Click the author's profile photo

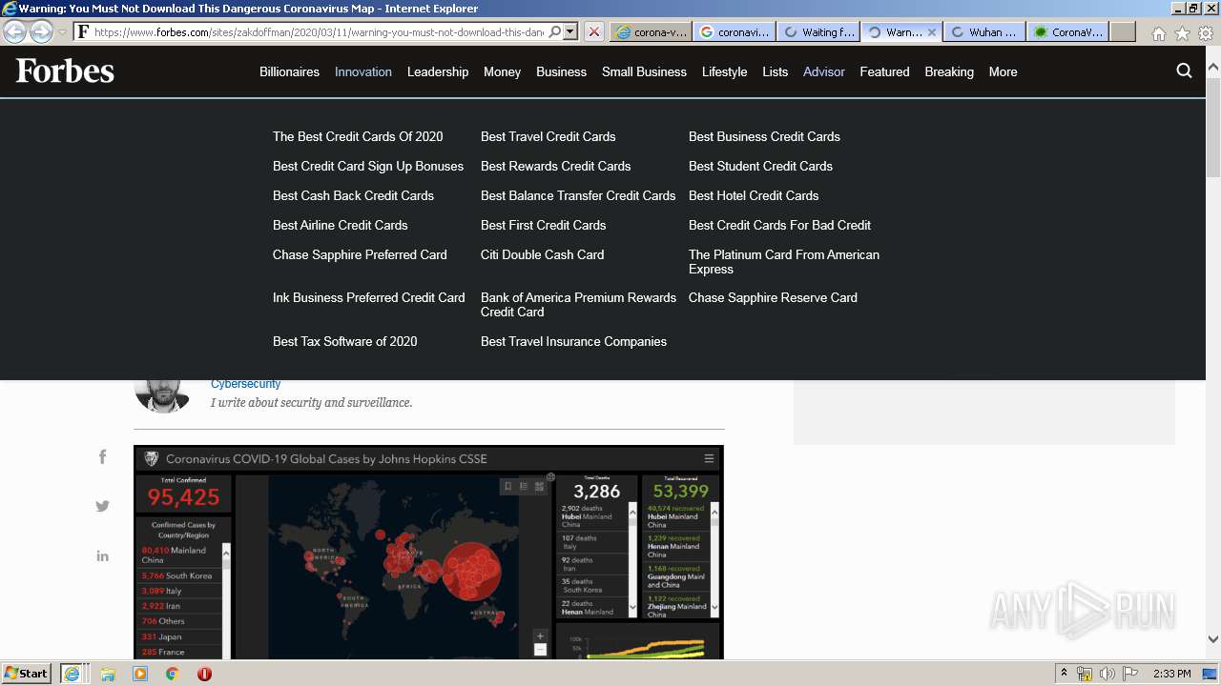[x=162, y=393]
